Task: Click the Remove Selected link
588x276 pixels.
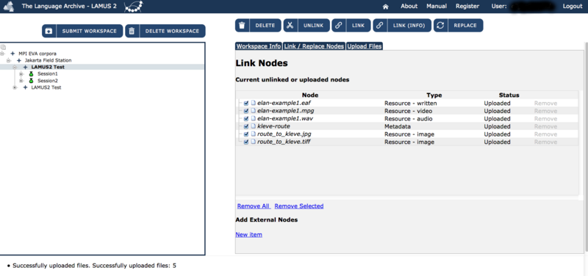Action: [x=299, y=206]
